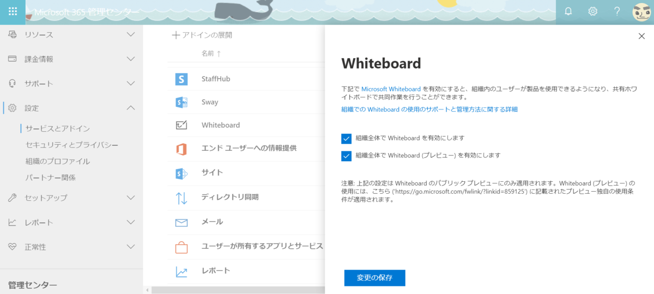Click the セットアップ wrench icon
The image size is (654, 294).
click(13, 198)
